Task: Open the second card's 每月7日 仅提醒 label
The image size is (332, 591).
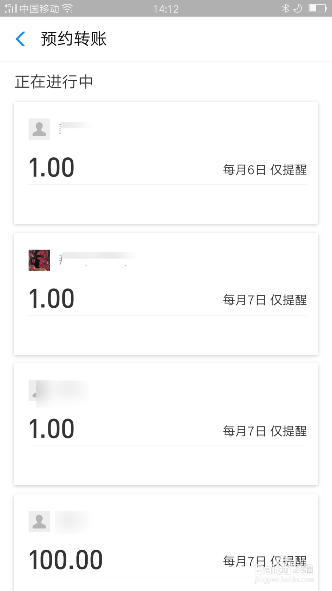Action: tap(265, 300)
